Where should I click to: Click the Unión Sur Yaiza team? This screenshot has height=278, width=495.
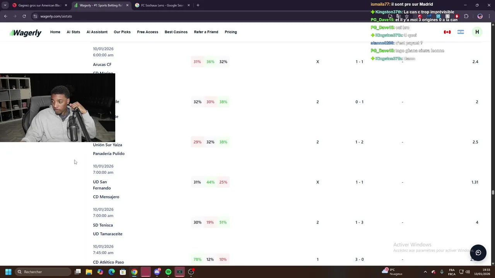pos(107,145)
